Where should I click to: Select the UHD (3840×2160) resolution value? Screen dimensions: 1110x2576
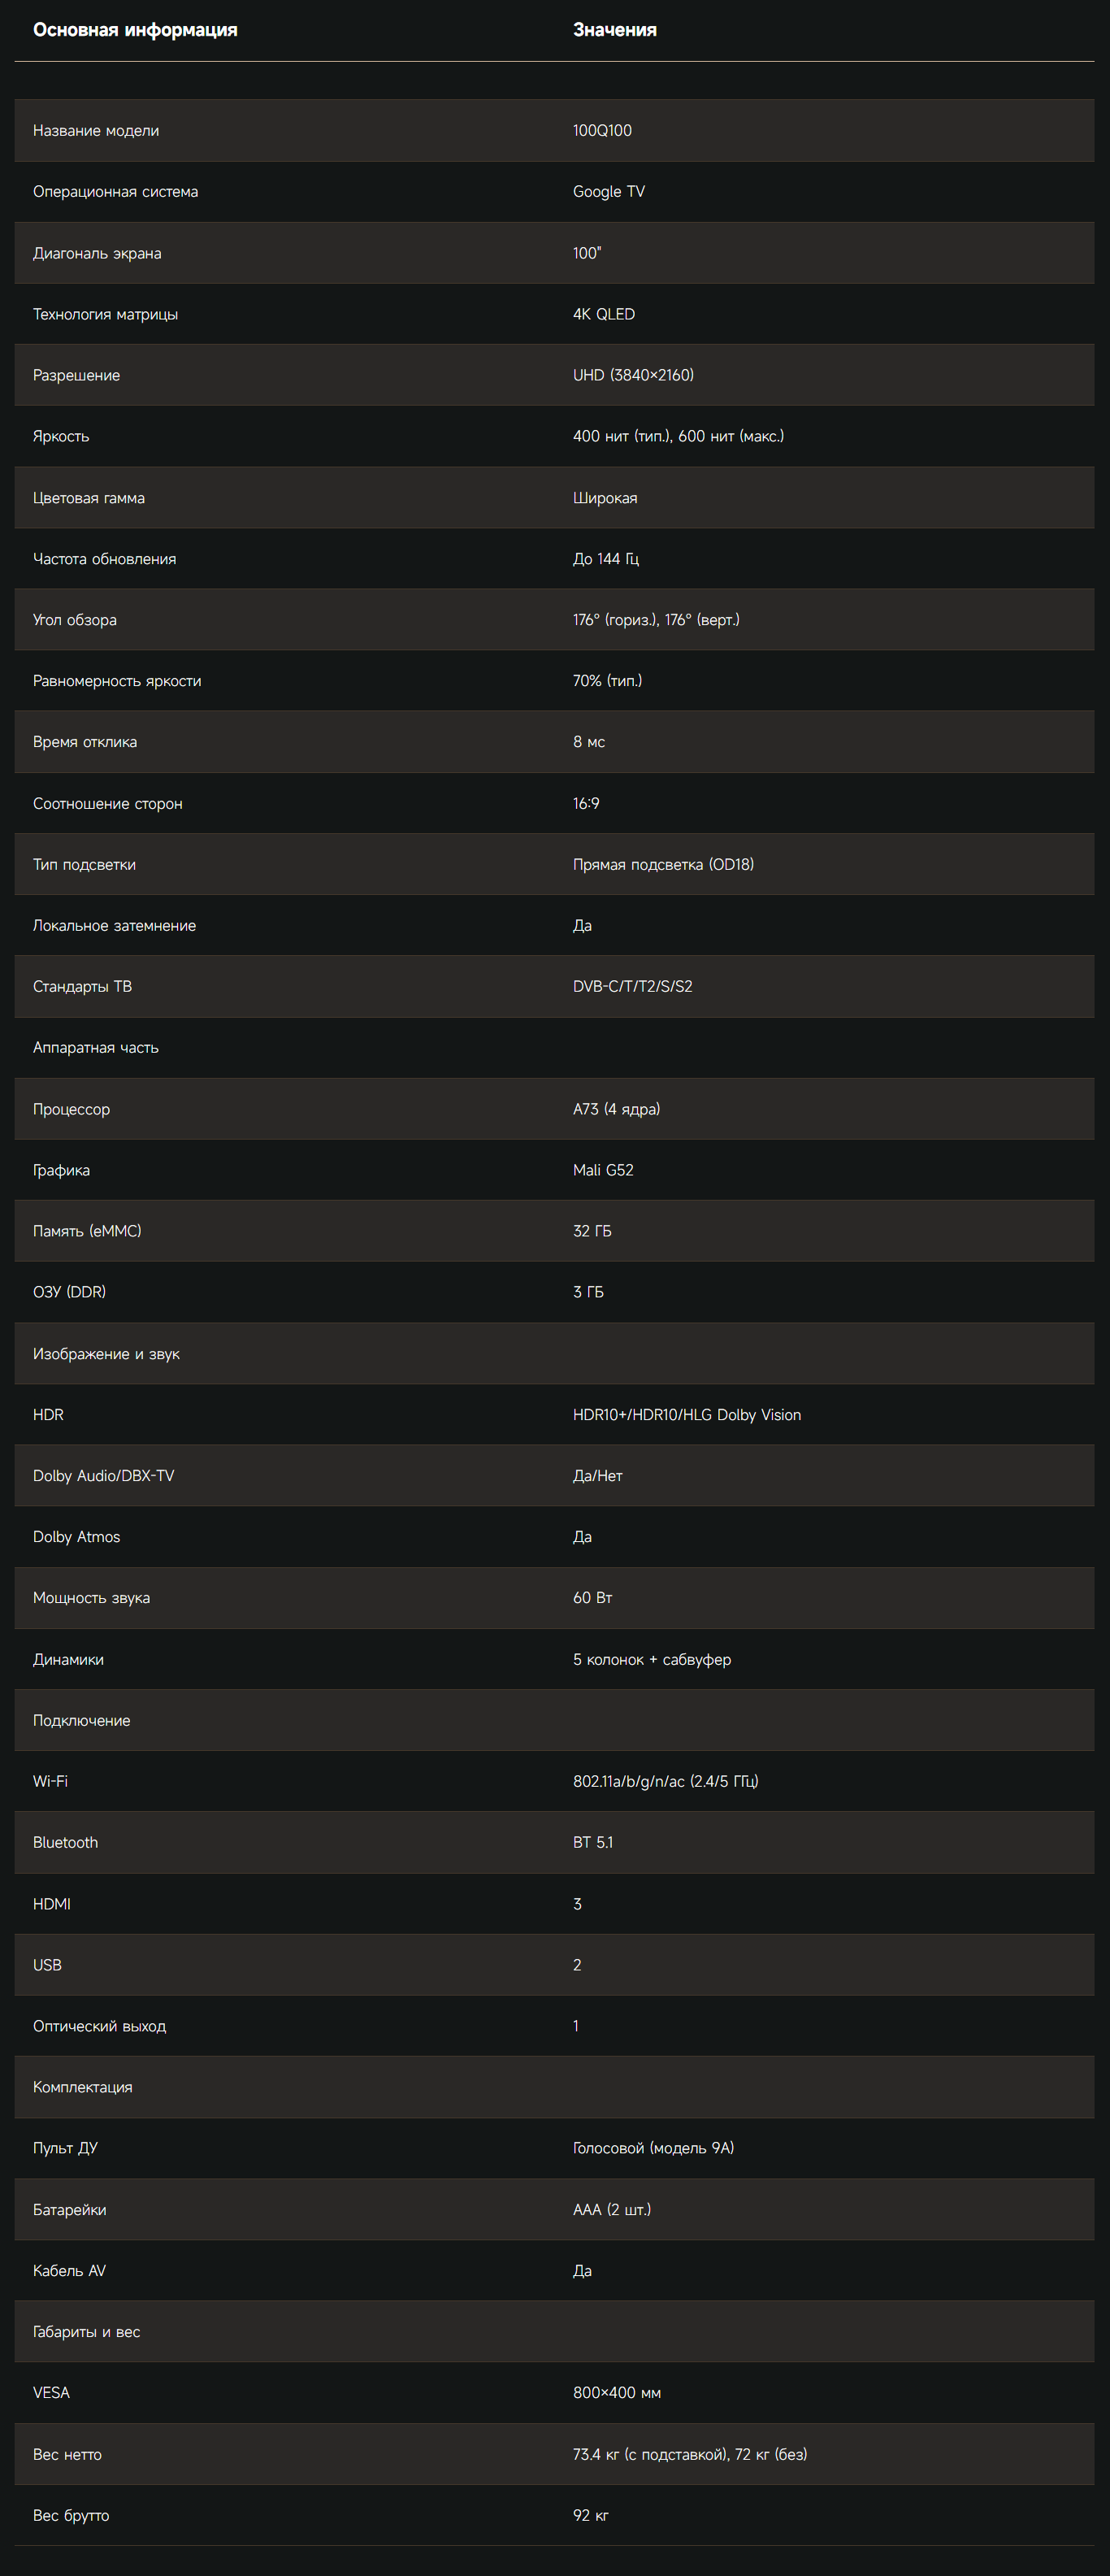click(633, 375)
